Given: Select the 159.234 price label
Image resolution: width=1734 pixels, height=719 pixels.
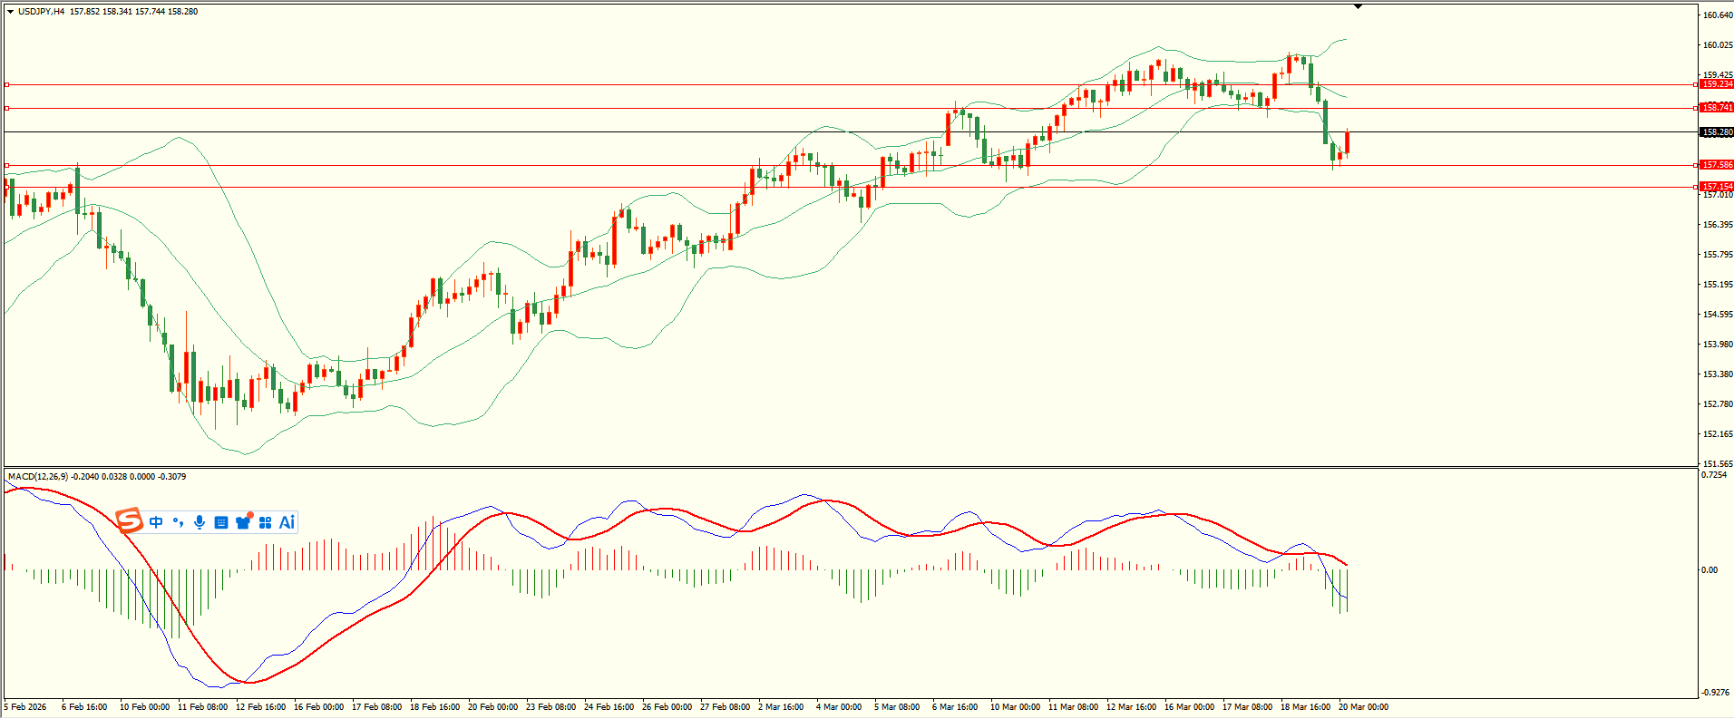Looking at the screenshot, I should [x=1717, y=84].
